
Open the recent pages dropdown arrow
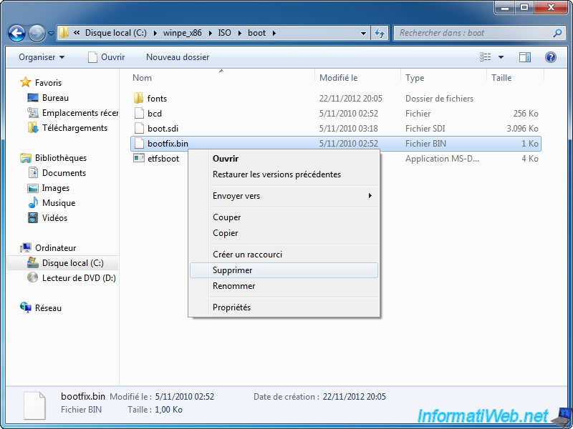click(x=51, y=34)
